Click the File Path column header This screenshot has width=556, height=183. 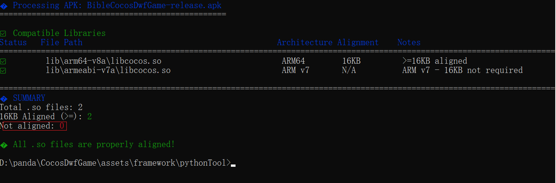[x=61, y=42]
